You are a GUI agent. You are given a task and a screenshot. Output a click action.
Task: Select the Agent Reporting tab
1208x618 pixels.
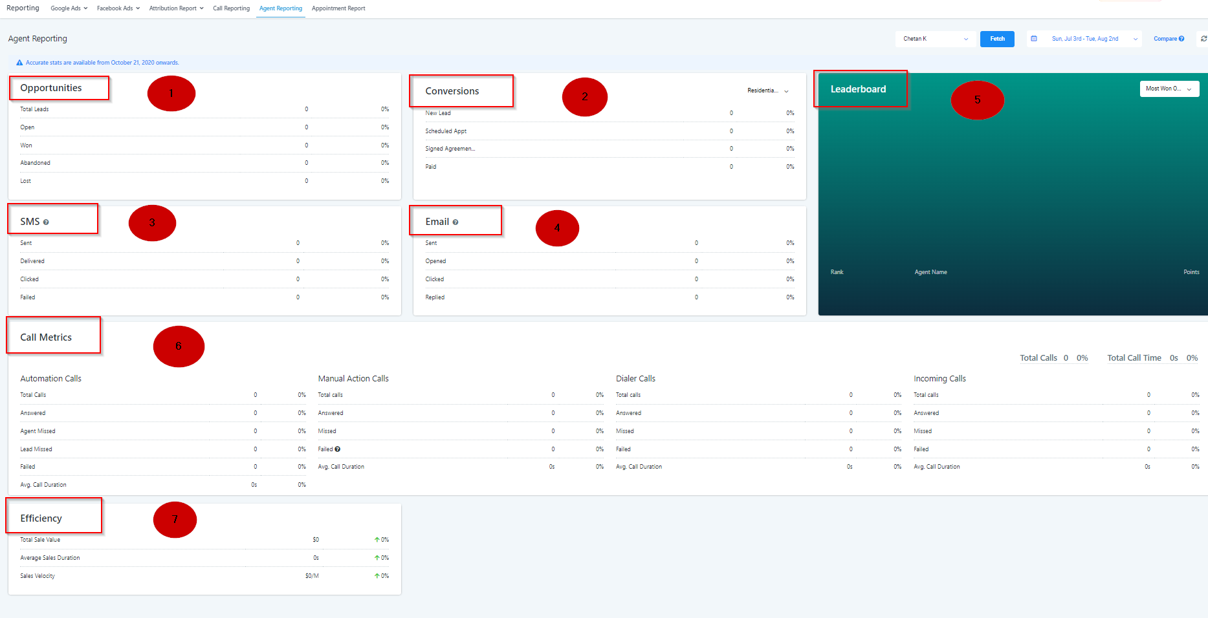pyautogui.click(x=280, y=8)
